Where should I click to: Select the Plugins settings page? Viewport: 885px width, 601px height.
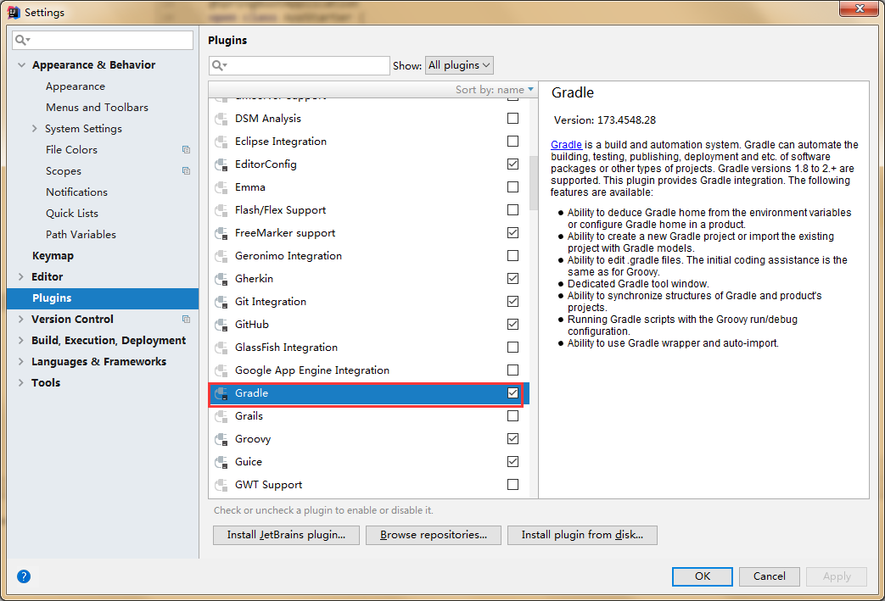tap(103, 298)
